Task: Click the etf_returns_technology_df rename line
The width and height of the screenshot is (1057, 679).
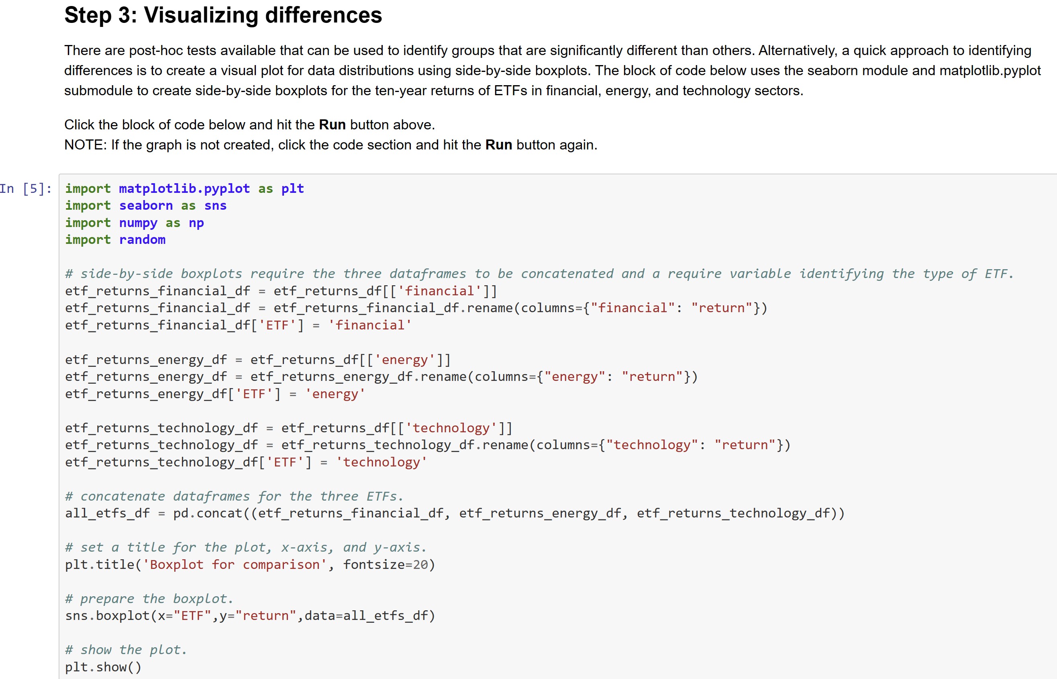Action: 427,445
